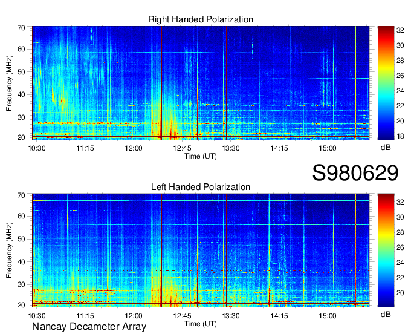Click the 14:15 time tick of the right-handed plot

[x=279, y=148]
